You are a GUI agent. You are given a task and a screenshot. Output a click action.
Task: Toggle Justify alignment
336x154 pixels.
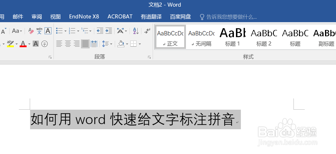point(85,44)
